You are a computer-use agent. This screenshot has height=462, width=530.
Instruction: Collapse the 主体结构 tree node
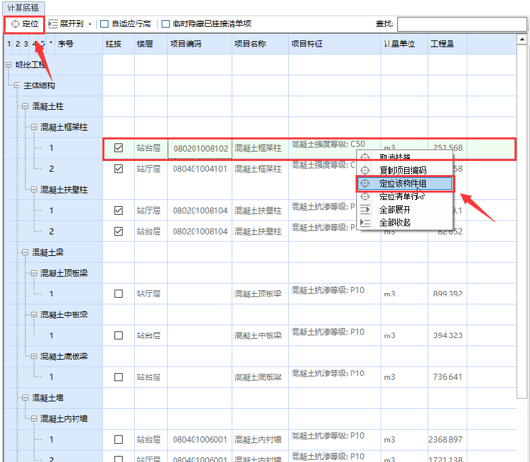17,86
